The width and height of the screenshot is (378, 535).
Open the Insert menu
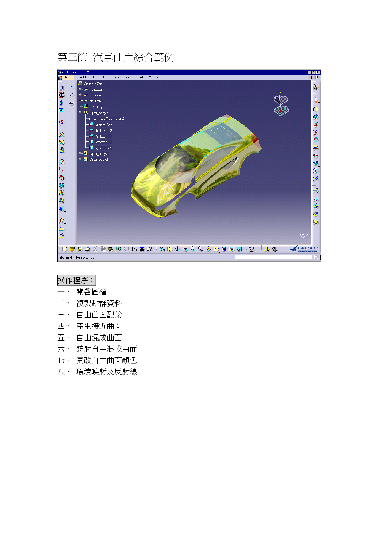tap(128, 77)
